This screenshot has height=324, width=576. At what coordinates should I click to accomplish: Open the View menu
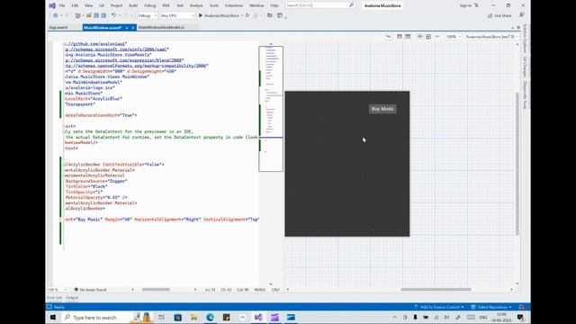point(88,5)
